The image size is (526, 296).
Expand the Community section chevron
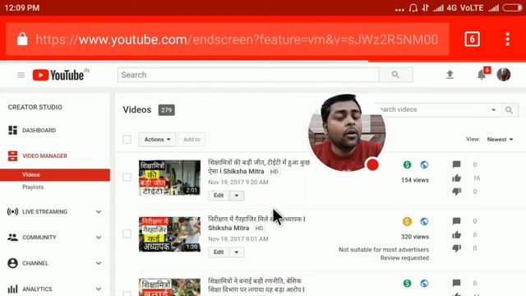coord(99,238)
